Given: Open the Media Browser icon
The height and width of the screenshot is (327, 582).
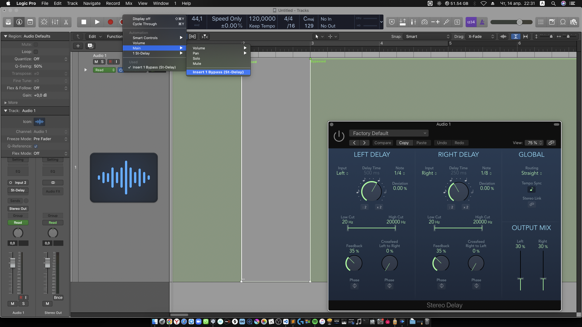Looking at the screenshot, I should pyautogui.click(x=574, y=22).
